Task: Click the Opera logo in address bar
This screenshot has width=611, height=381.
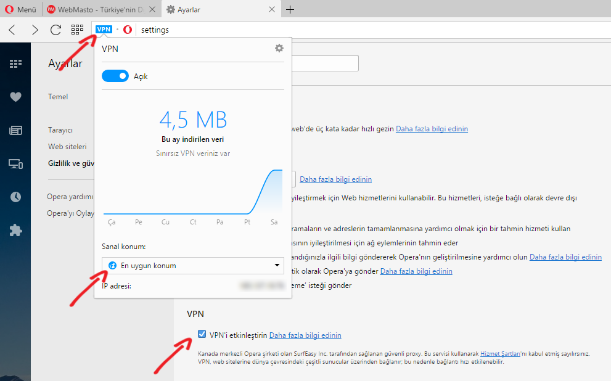Action: [128, 30]
